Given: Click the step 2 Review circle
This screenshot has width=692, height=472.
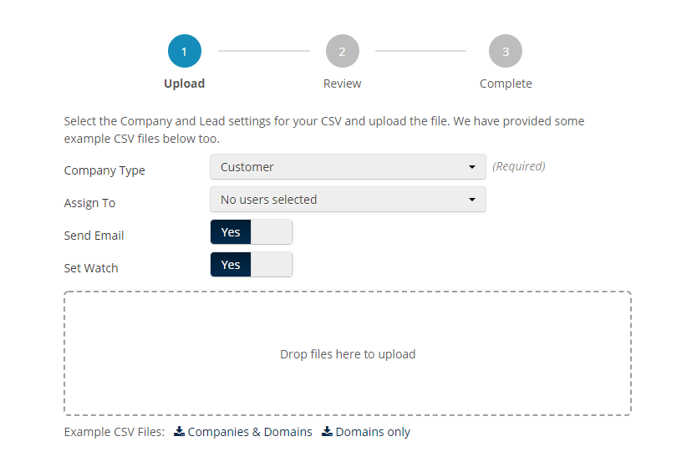Looking at the screenshot, I should [342, 51].
